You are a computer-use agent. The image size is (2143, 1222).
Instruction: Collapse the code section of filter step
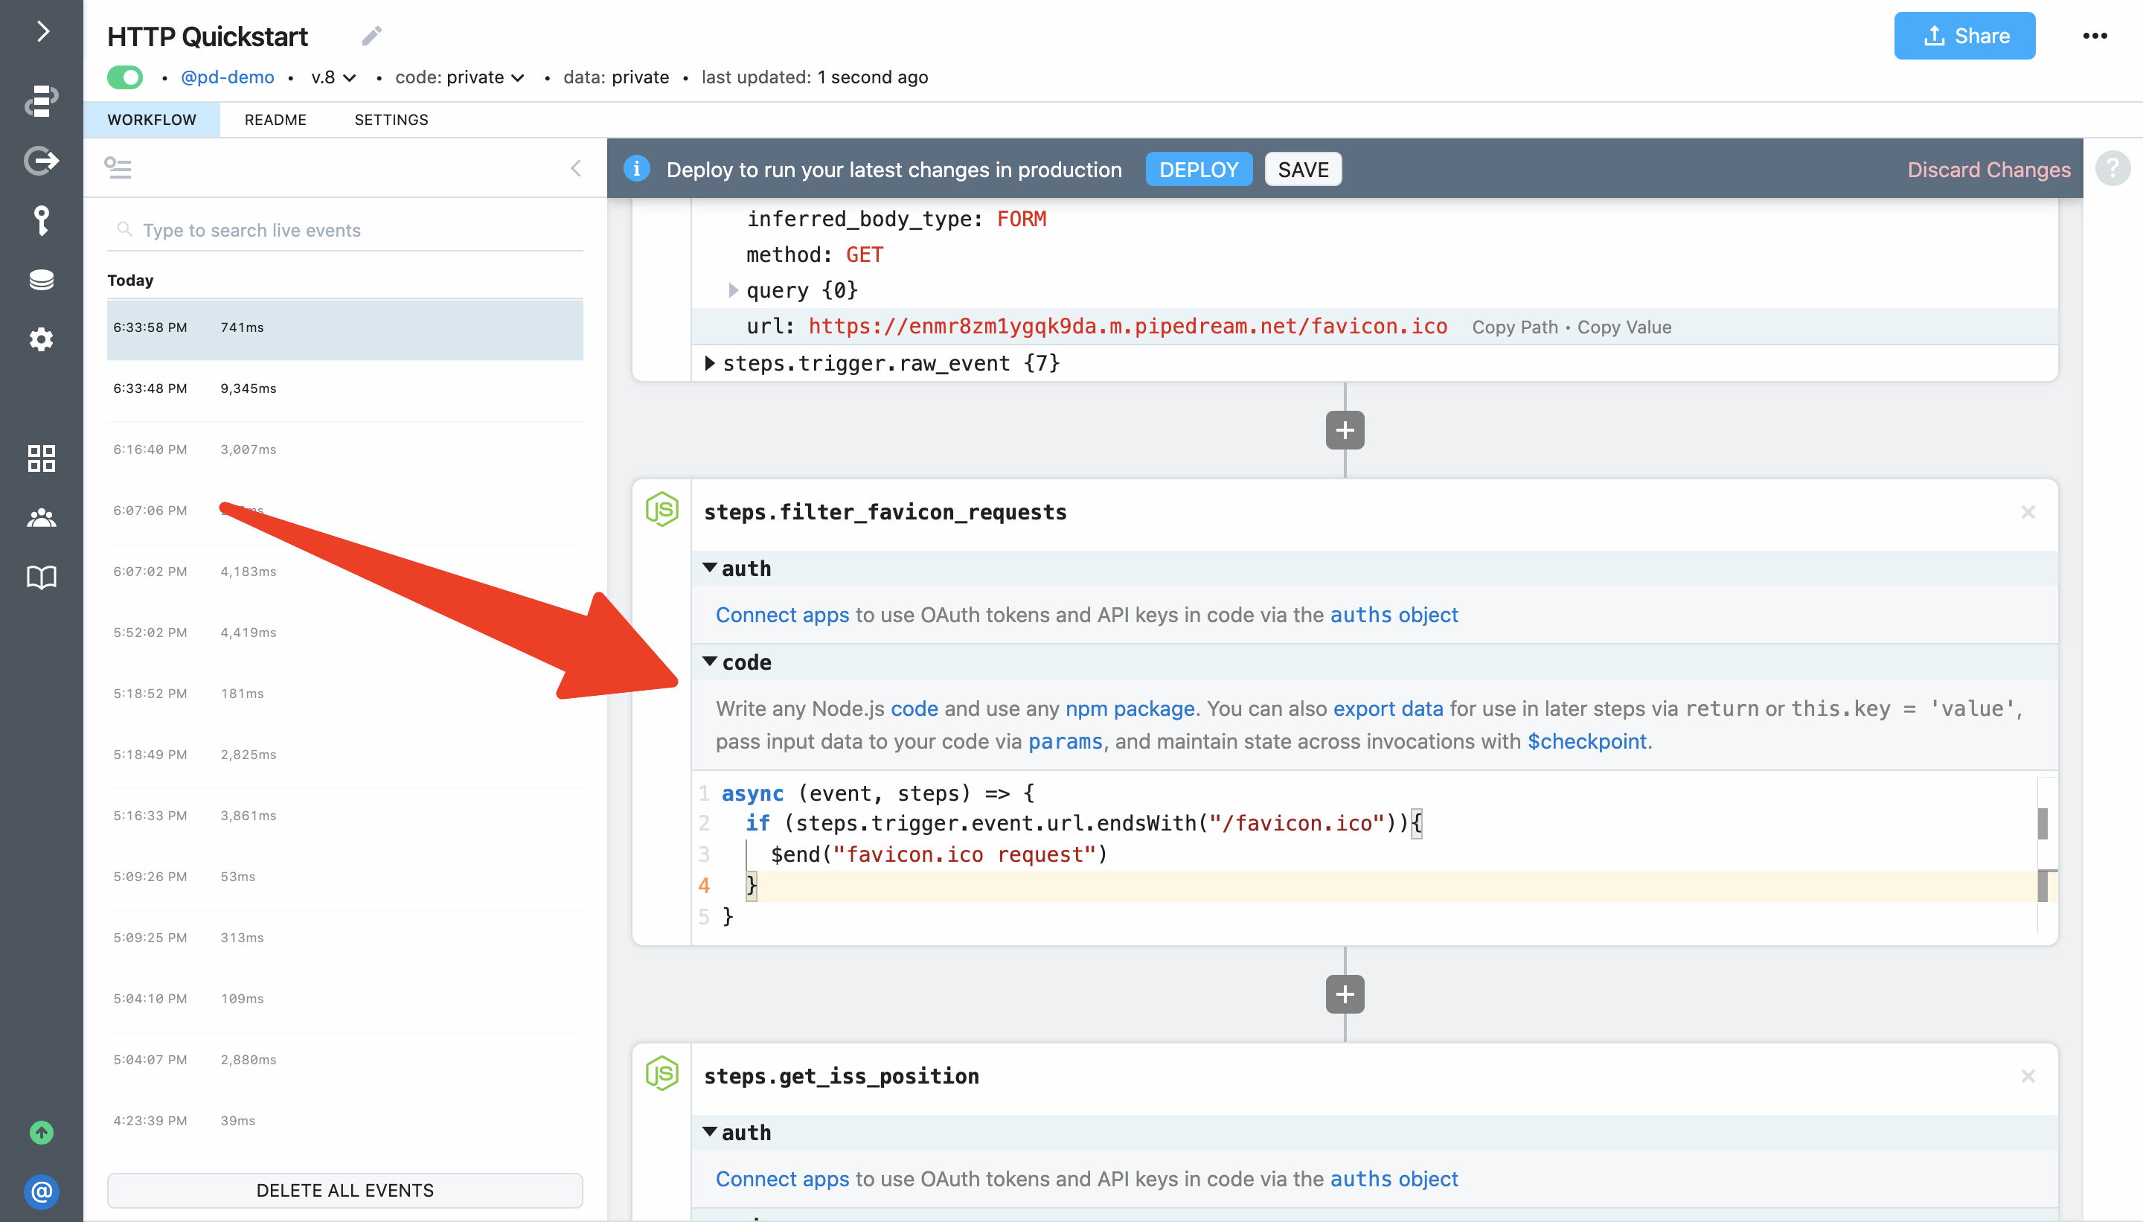(710, 662)
